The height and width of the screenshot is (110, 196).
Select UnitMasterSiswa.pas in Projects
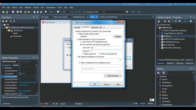click(171, 42)
